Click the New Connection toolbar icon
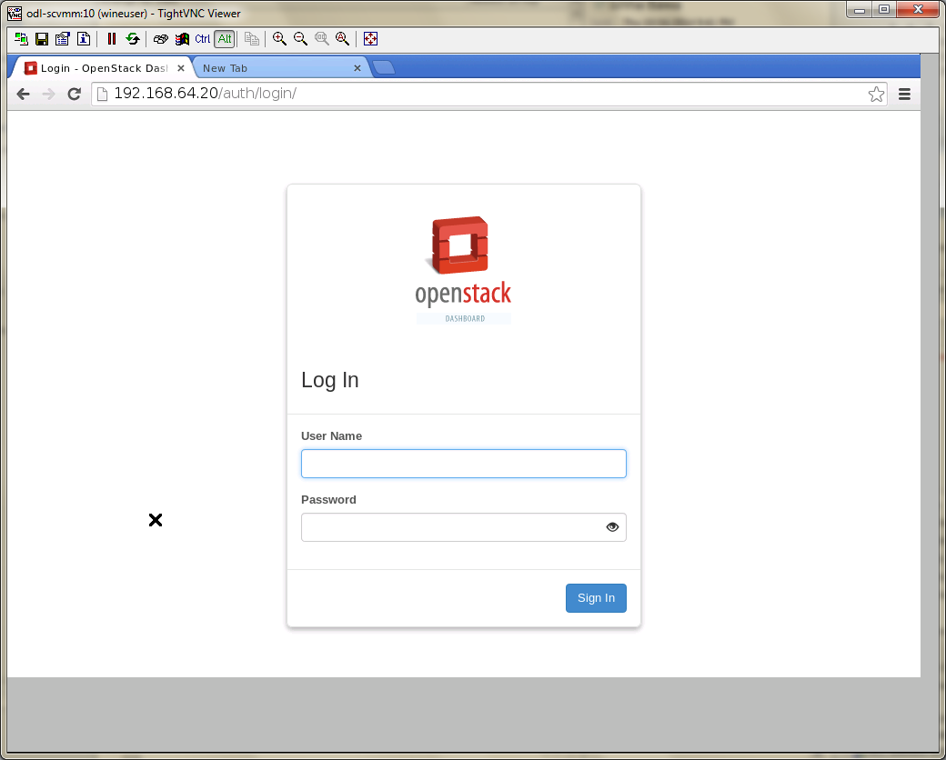This screenshot has width=946, height=760. click(x=21, y=39)
